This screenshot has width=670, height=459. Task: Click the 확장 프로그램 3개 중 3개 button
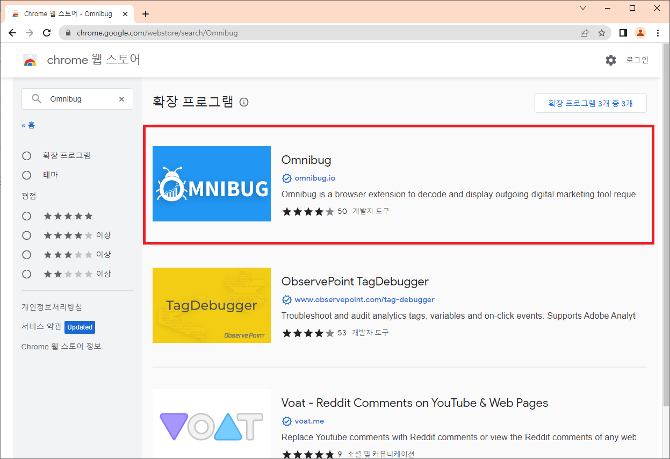tap(590, 103)
